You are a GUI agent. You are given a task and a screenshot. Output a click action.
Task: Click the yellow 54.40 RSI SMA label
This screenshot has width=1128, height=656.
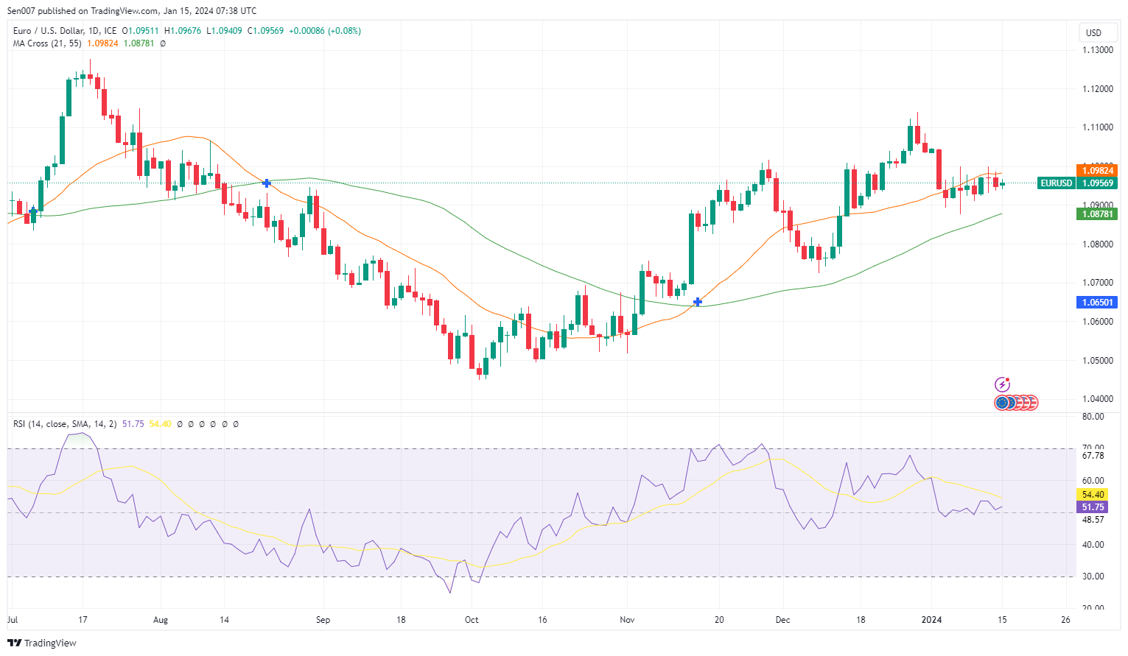click(1092, 495)
